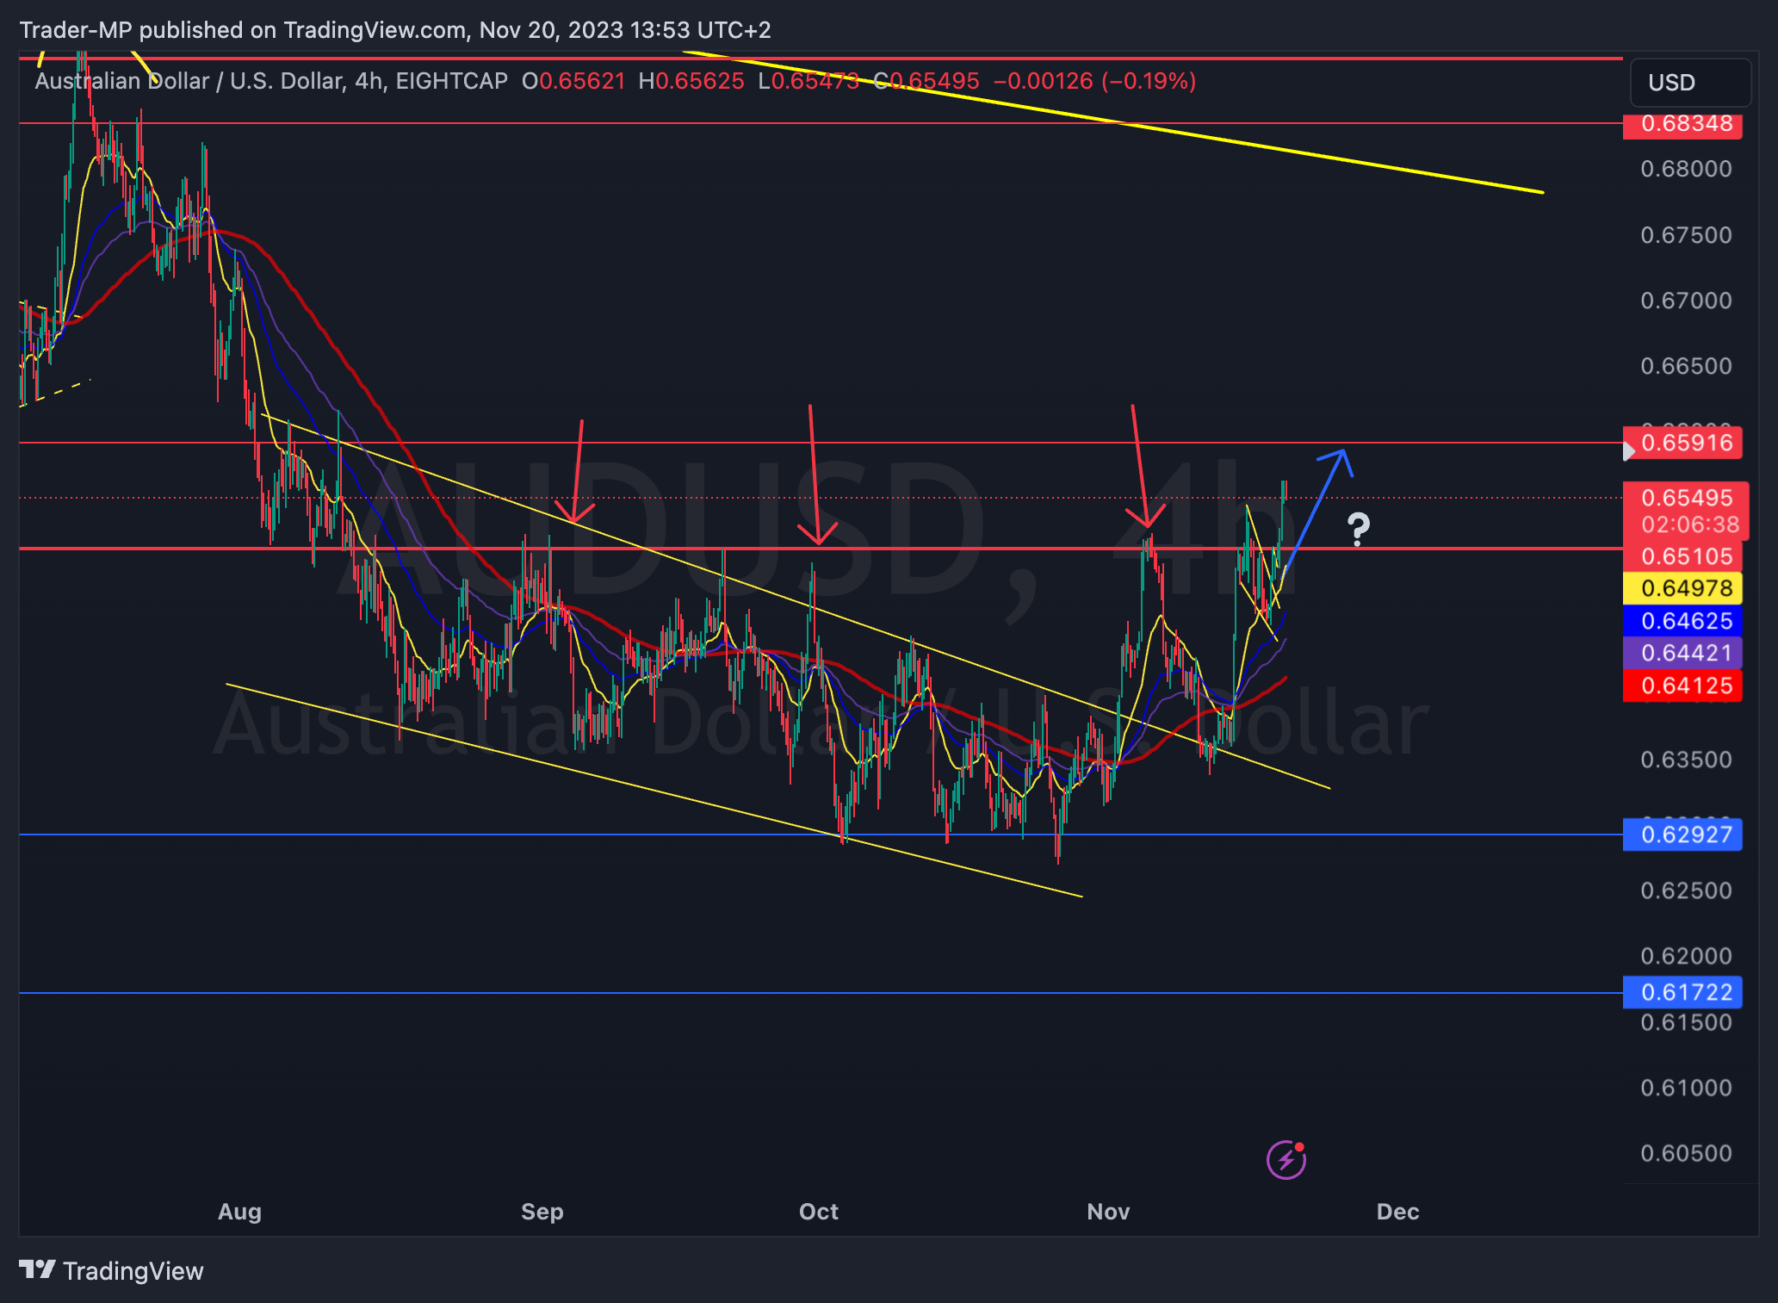Click the Trader-MP published header text

click(395, 30)
